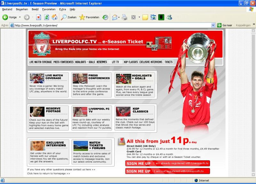Click Highlights + Goals thumbnail image

pyautogui.click(x=124, y=79)
